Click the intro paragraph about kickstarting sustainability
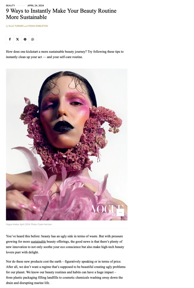194x288 pixels. pos(65,54)
